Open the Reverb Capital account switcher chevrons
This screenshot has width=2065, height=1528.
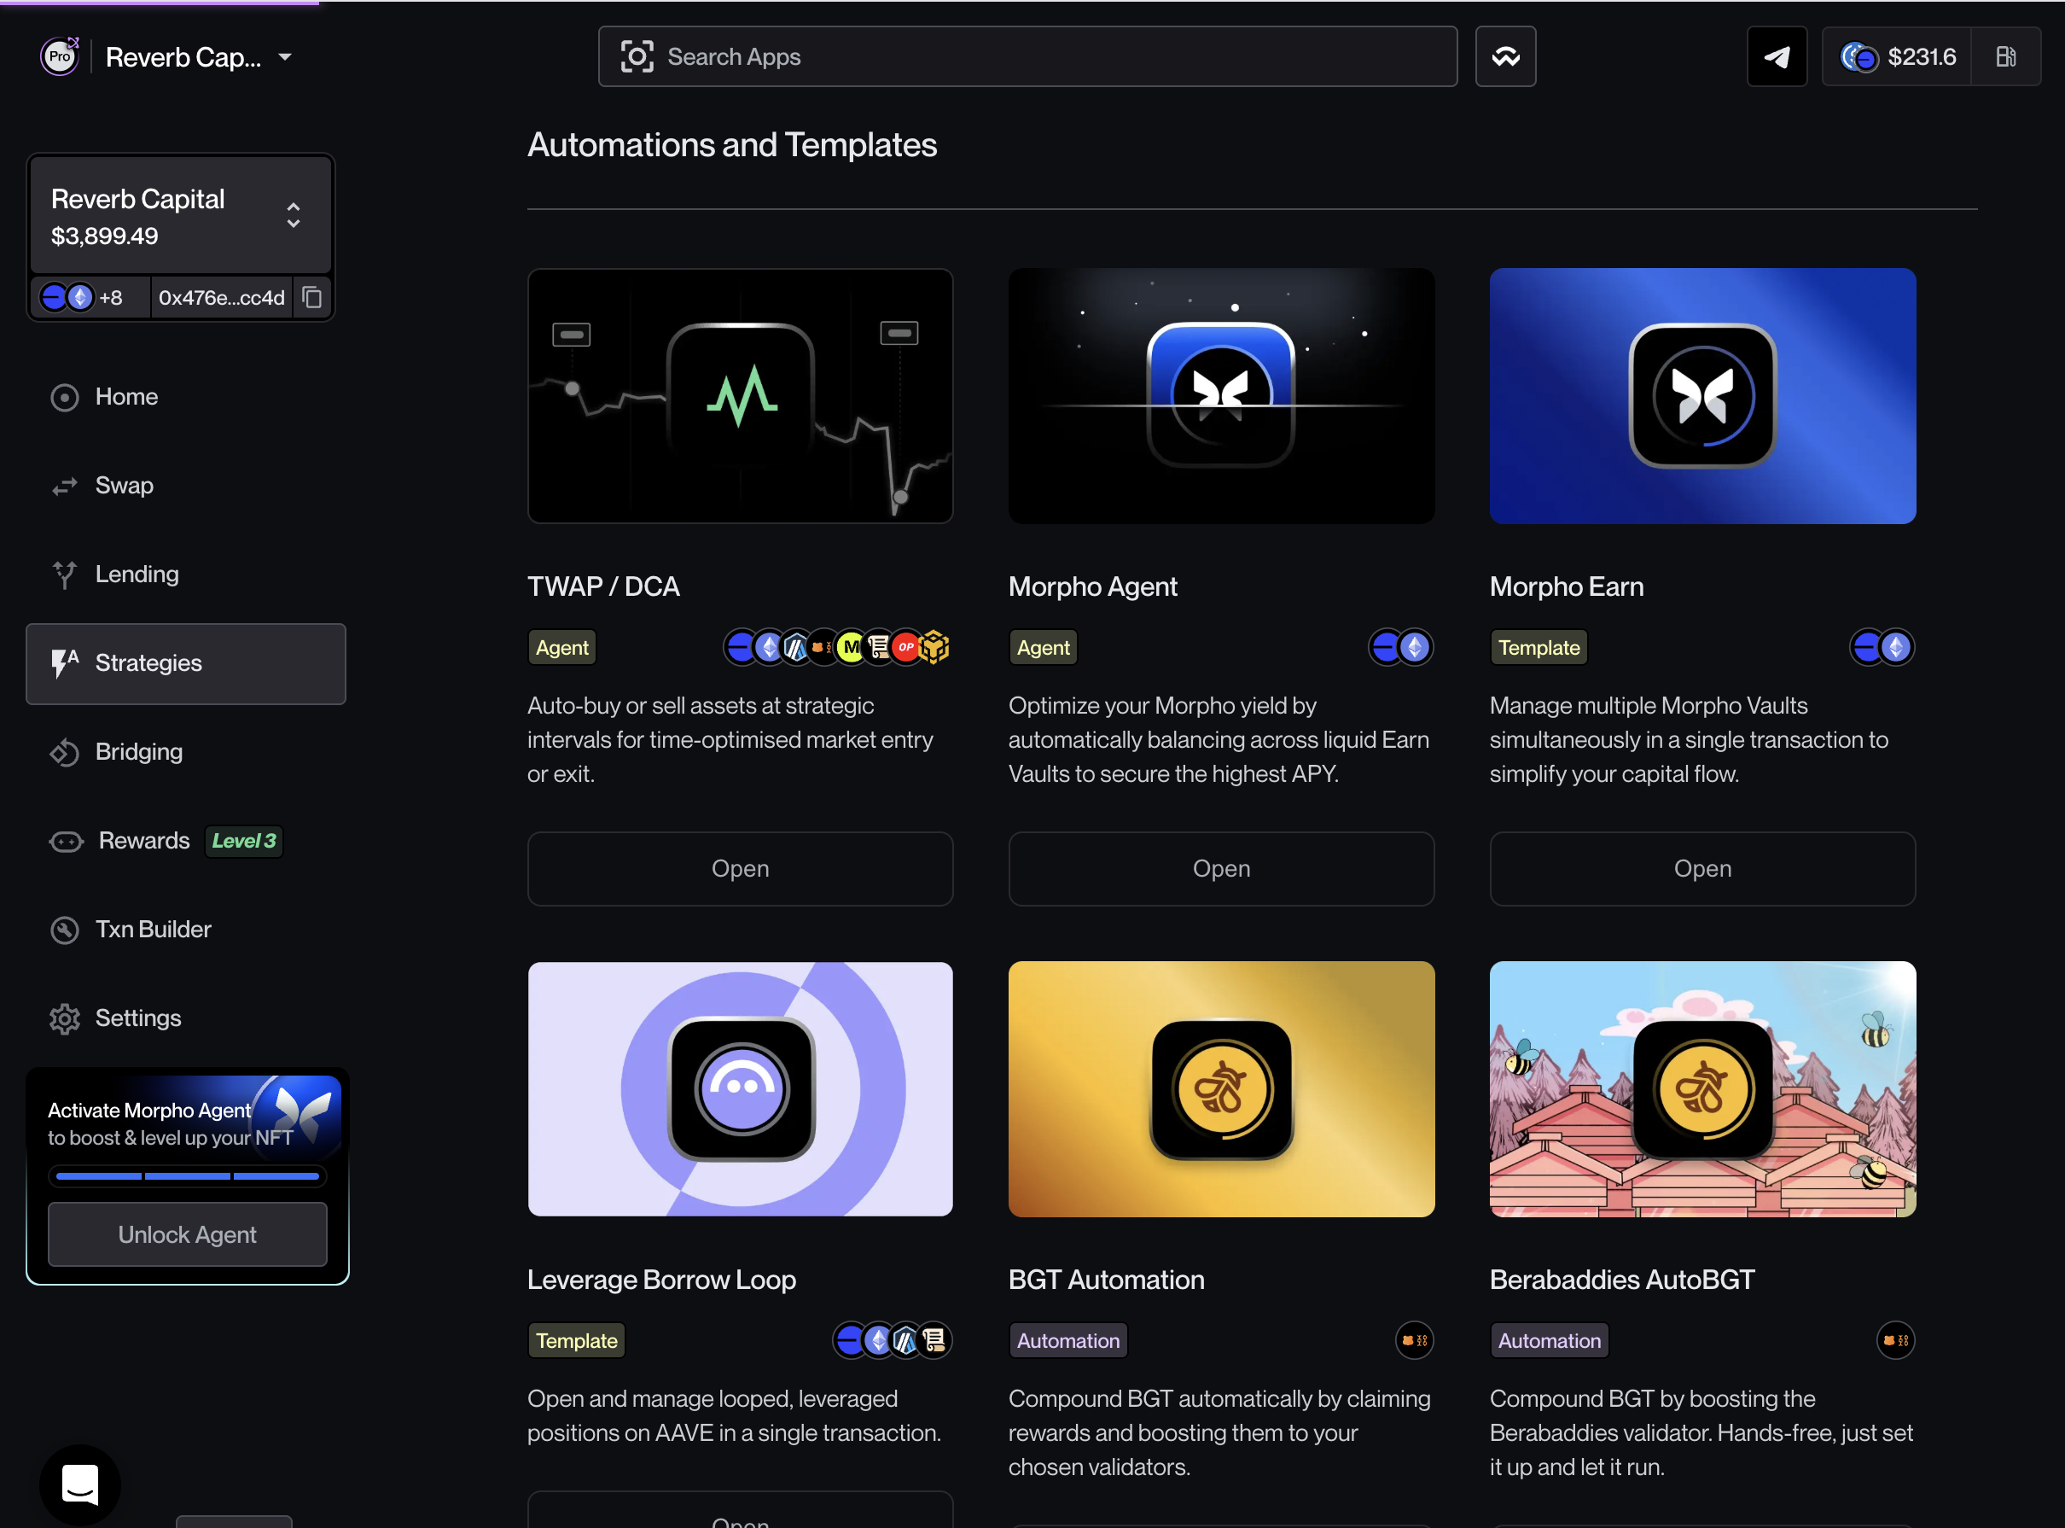[x=293, y=215]
